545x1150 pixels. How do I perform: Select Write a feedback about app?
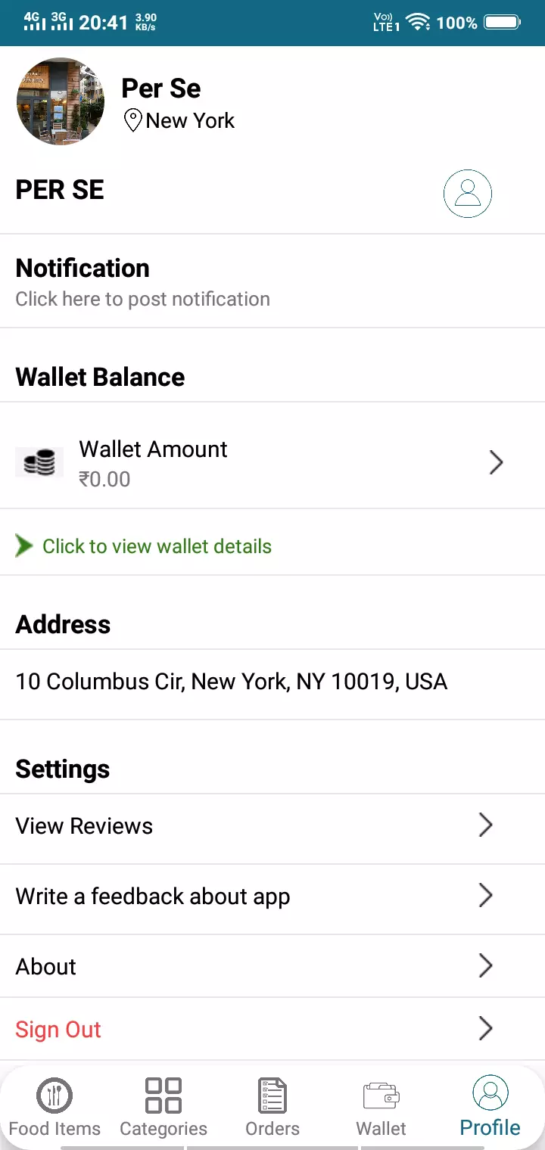(272, 897)
